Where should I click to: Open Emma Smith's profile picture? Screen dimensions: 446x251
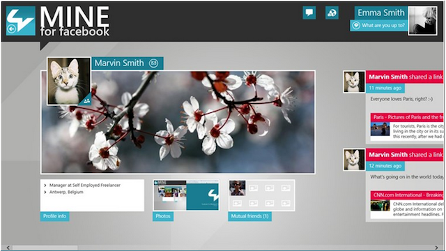[422, 21]
